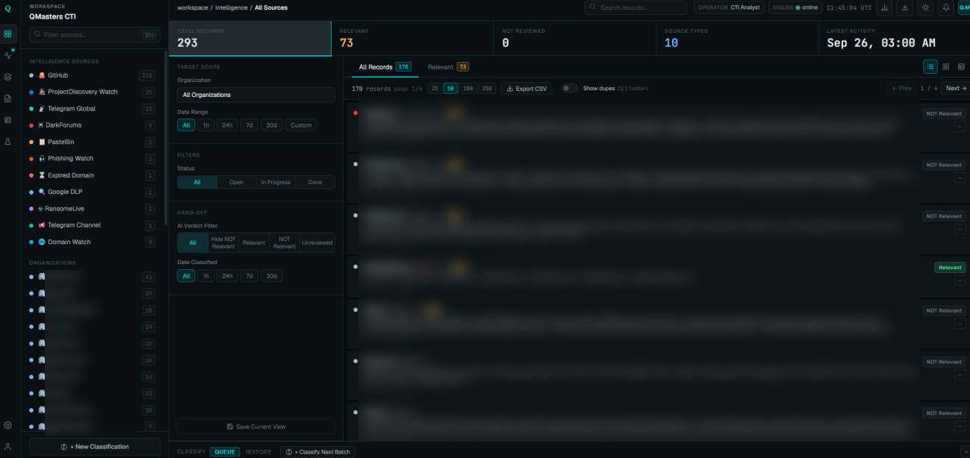Select the Phishing Watch source
The height and width of the screenshot is (458, 970).
click(92, 159)
